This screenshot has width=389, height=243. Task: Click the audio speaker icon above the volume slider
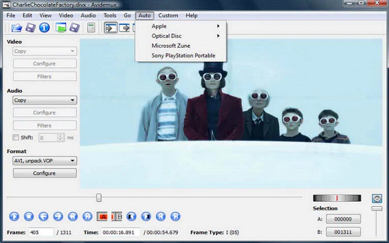click(x=377, y=198)
